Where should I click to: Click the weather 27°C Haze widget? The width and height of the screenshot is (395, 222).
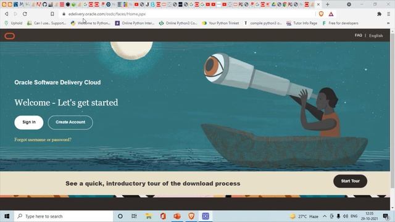coord(304,216)
